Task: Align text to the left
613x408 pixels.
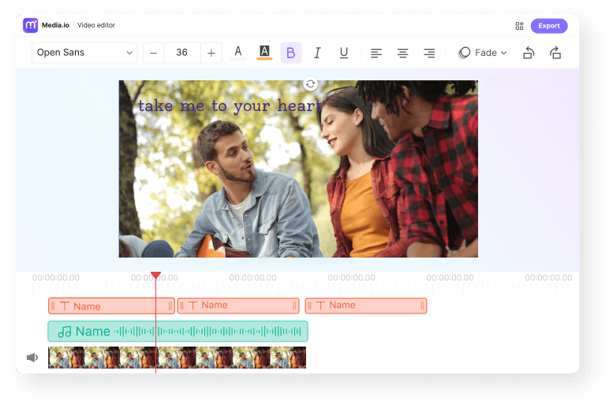Action: [x=376, y=53]
